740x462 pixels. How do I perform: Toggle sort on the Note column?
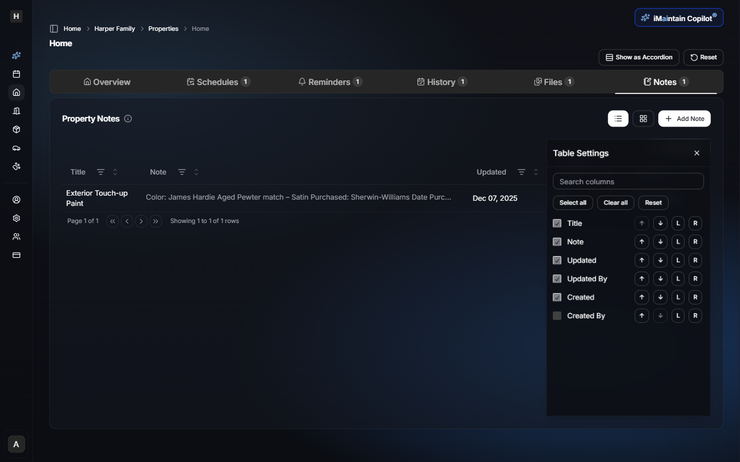[x=196, y=172]
